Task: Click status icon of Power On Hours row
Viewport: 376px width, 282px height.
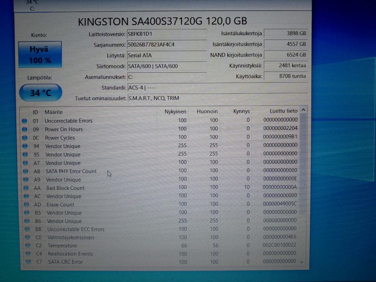Action: [x=25, y=130]
